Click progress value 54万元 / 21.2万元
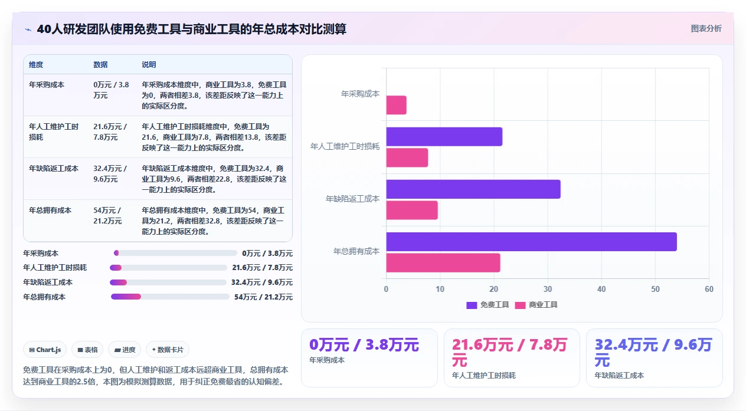Viewport: 746px width, 411px height. point(263,297)
